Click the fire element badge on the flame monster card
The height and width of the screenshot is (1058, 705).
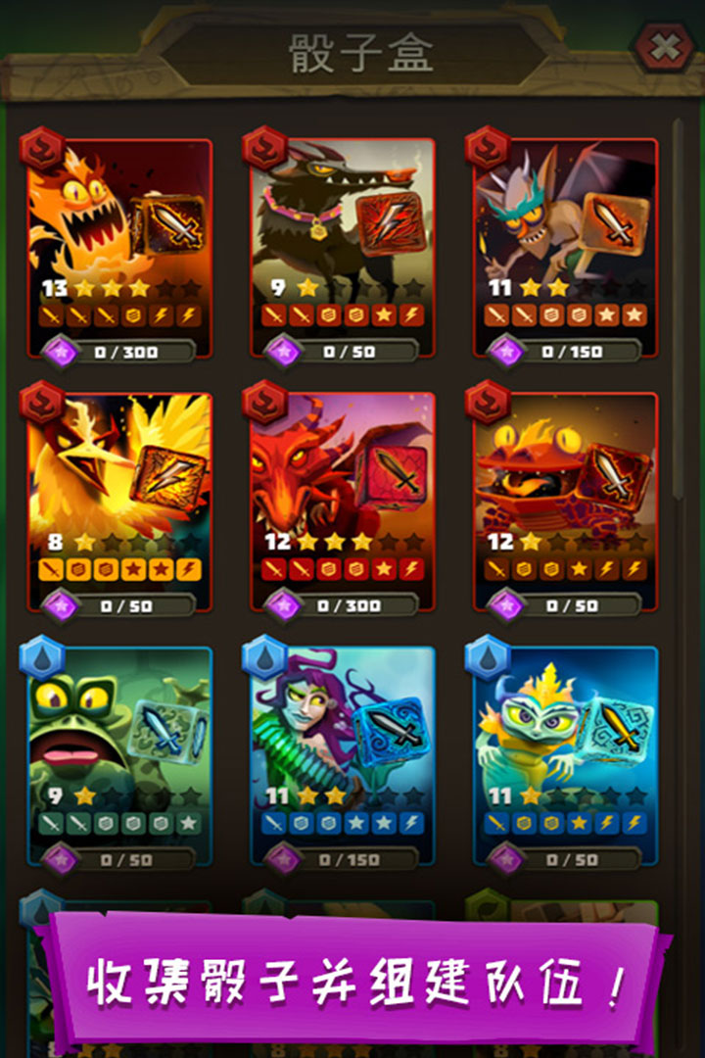pyautogui.click(x=42, y=148)
